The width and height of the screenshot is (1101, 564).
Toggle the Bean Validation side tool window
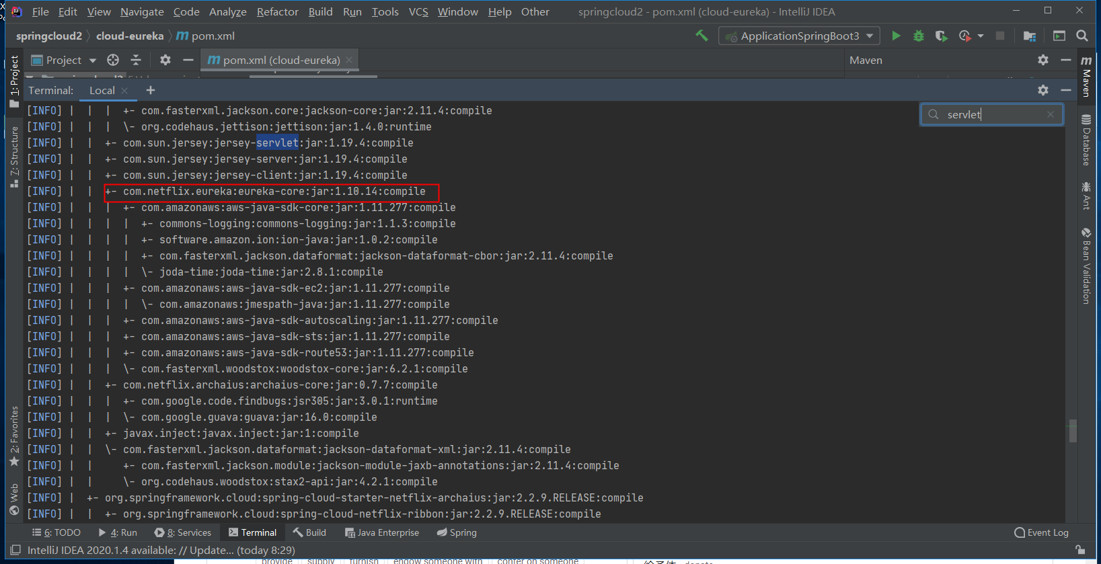(x=1086, y=266)
